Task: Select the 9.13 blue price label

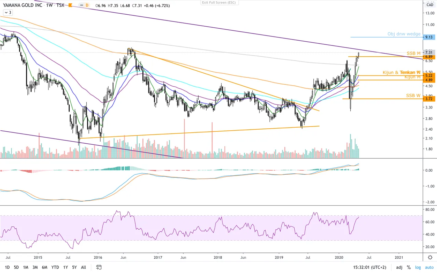Action: click(x=429, y=37)
